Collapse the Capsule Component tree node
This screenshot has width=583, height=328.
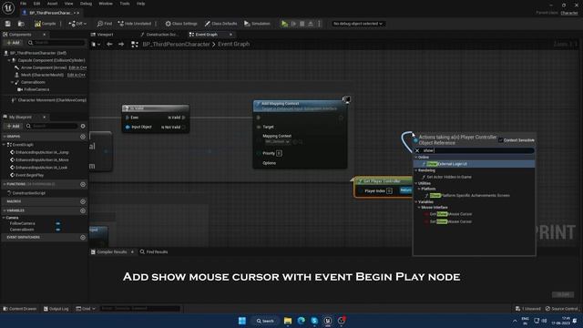coord(9,60)
